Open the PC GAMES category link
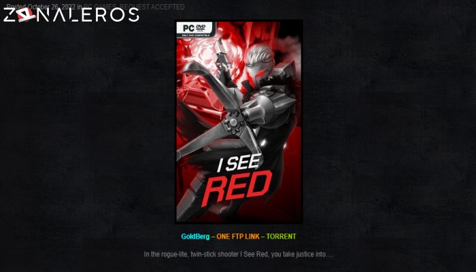Viewport: 476px width, 272px height. tap(100, 7)
